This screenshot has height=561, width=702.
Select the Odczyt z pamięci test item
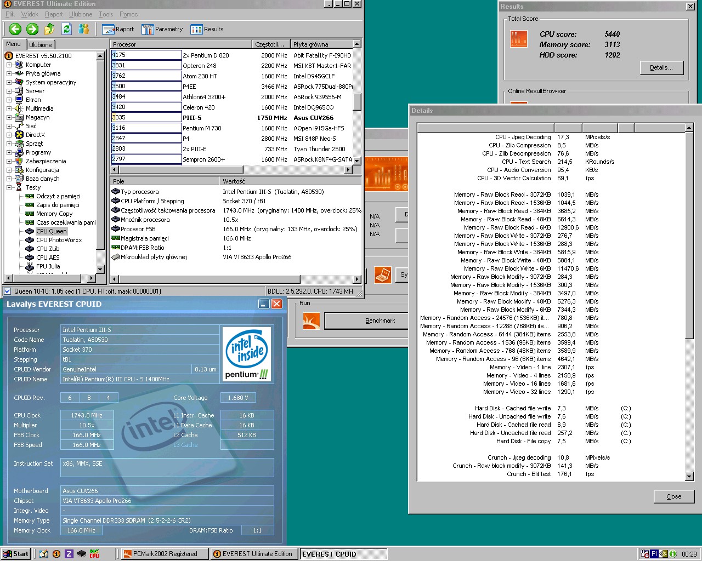click(58, 196)
